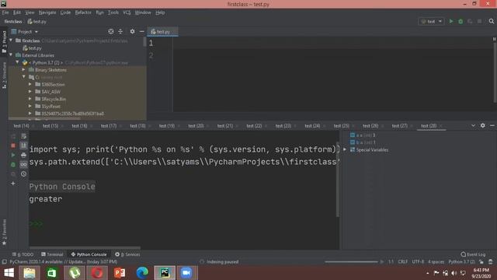Open the Terminal tool window
Viewport: 497px width, 280px height.
[x=52, y=254]
